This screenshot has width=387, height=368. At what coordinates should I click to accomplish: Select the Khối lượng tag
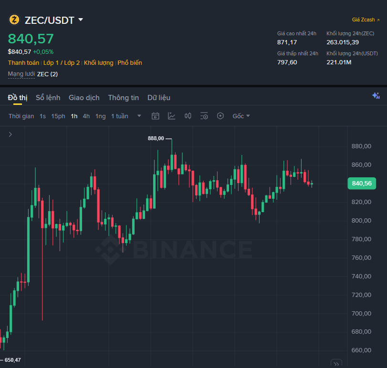pyautogui.click(x=98, y=63)
